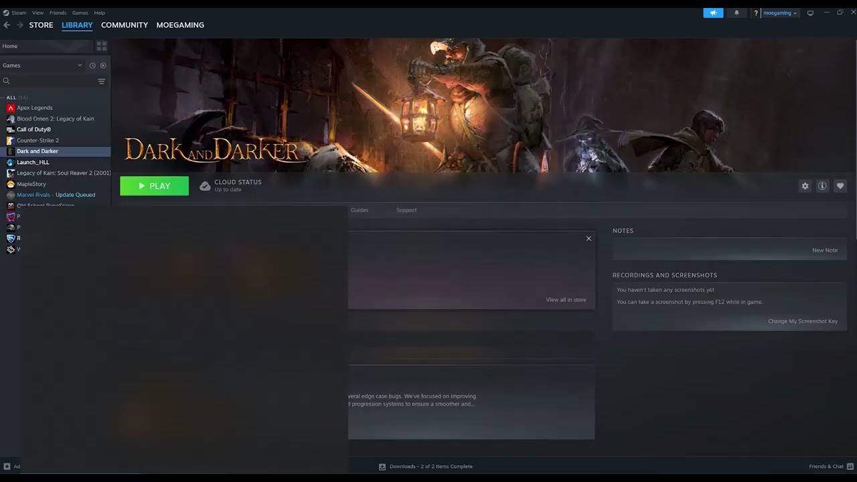This screenshot has width=857, height=482.
Task: Open the Support tab
Action: point(406,210)
